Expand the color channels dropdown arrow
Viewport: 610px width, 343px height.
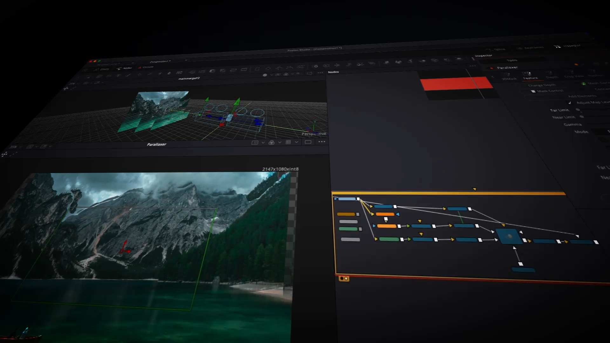pyautogui.click(x=280, y=142)
